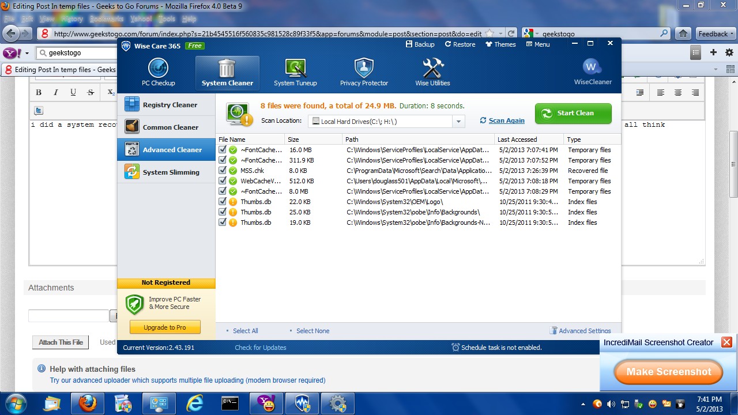Viewport: 738px width, 415px height.
Task: Open the advanced uploader link
Action: (187, 380)
